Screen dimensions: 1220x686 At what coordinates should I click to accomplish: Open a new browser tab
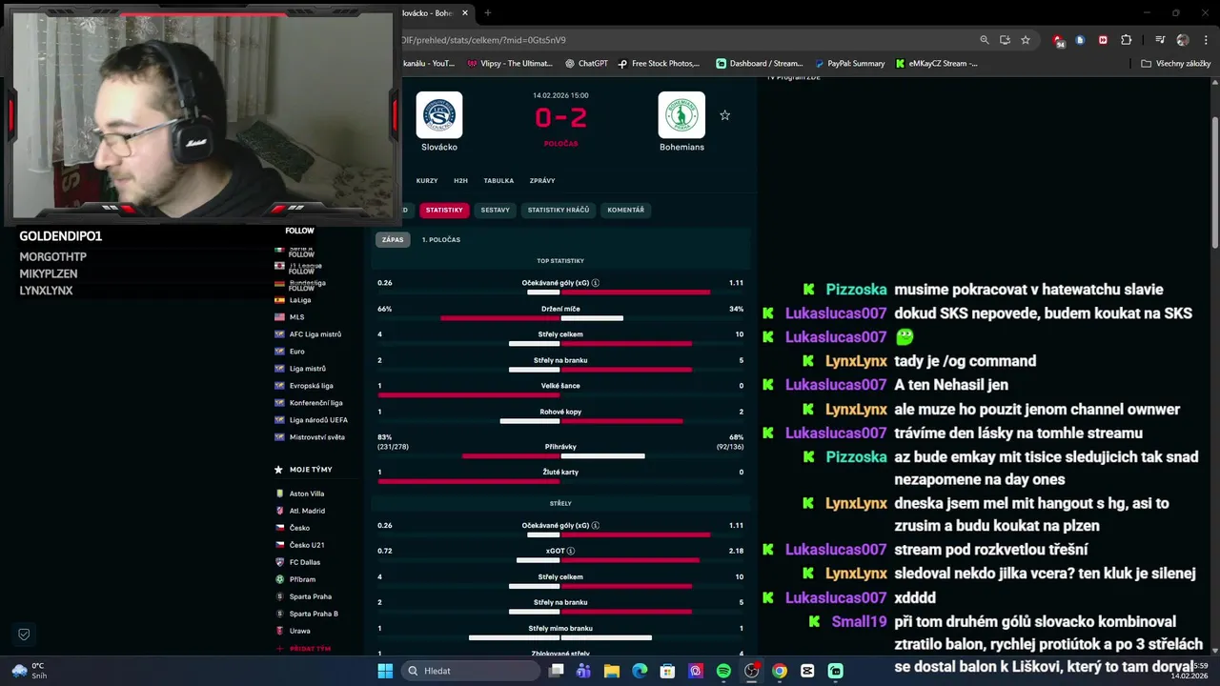pyautogui.click(x=487, y=12)
